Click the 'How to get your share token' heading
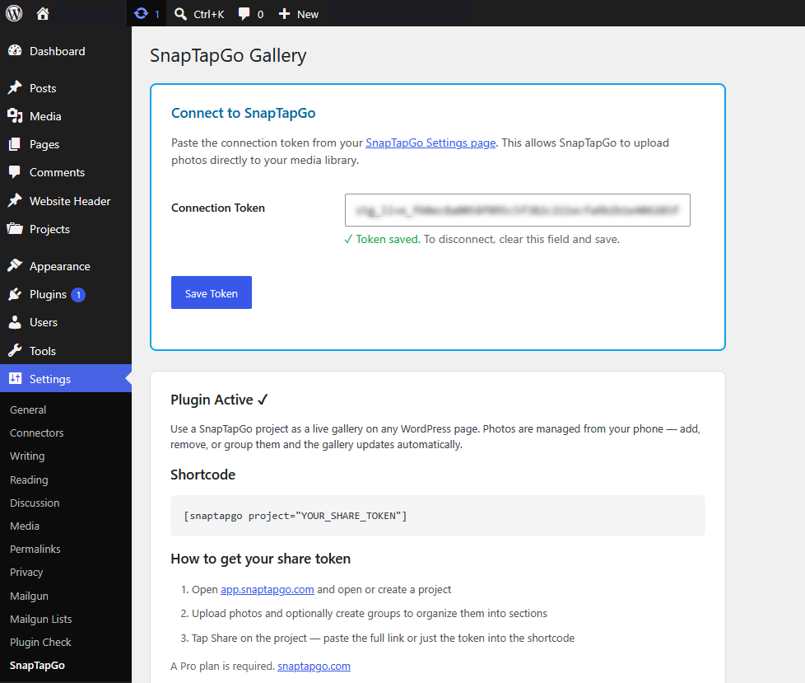805x683 pixels. [x=260, y=559]
